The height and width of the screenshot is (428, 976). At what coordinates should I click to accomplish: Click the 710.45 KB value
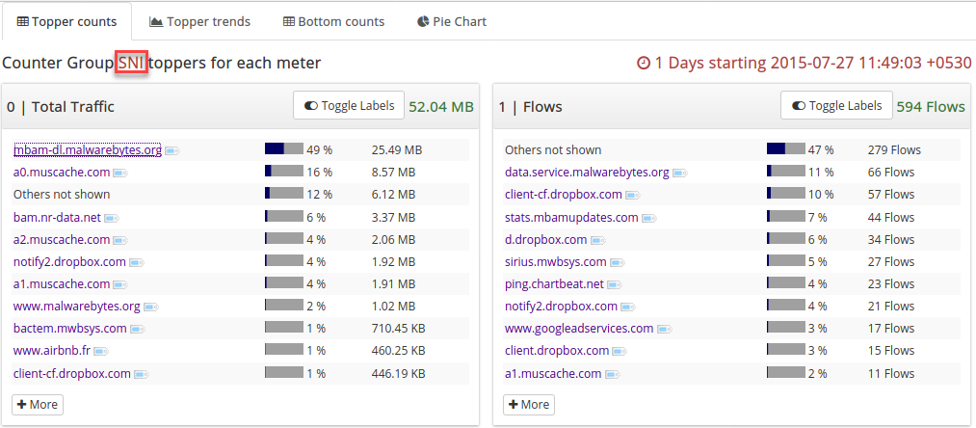tap(398, 329)
